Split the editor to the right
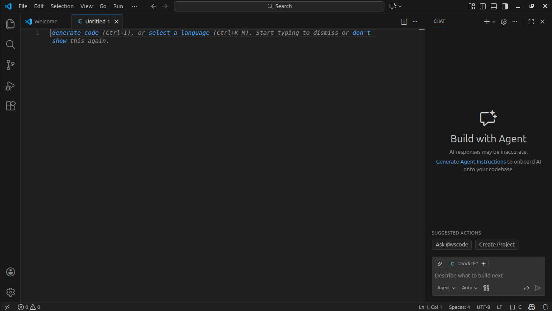 pos(404,22)
